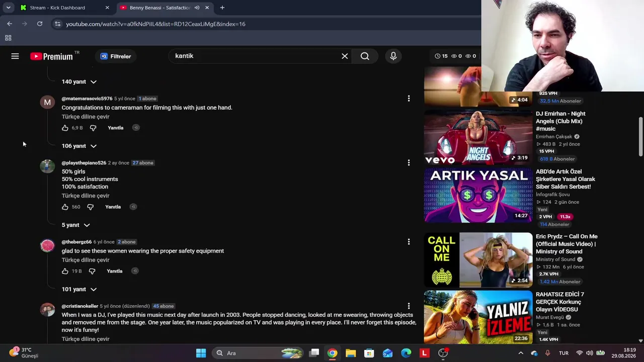
Task: Like the 'Congratulations to cameraman' comment
Action: click(65, 128)
